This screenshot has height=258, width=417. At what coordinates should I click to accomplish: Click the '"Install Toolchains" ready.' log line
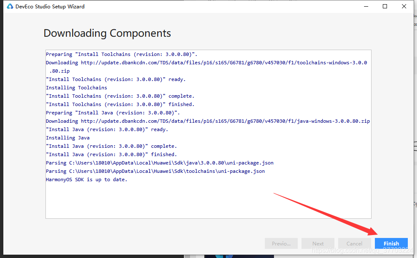(116, 79)
